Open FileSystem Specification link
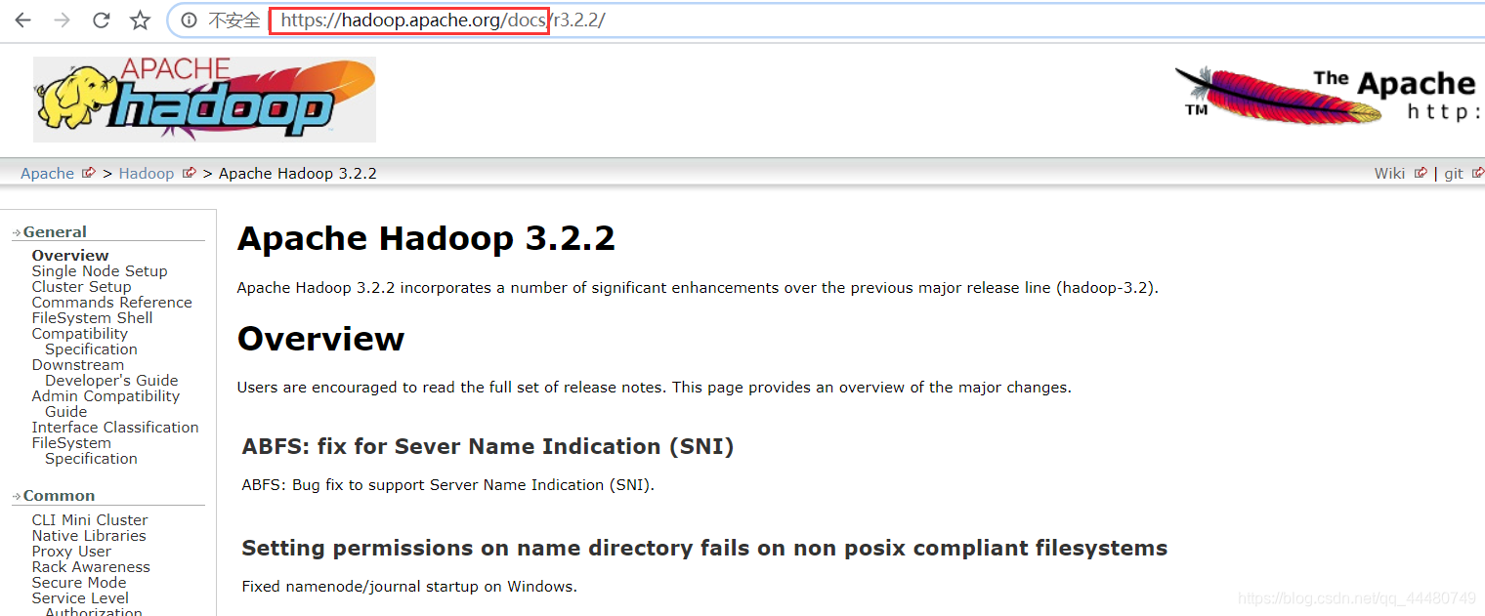Screen dimensions: 1485x616 (x=84, y=451)
